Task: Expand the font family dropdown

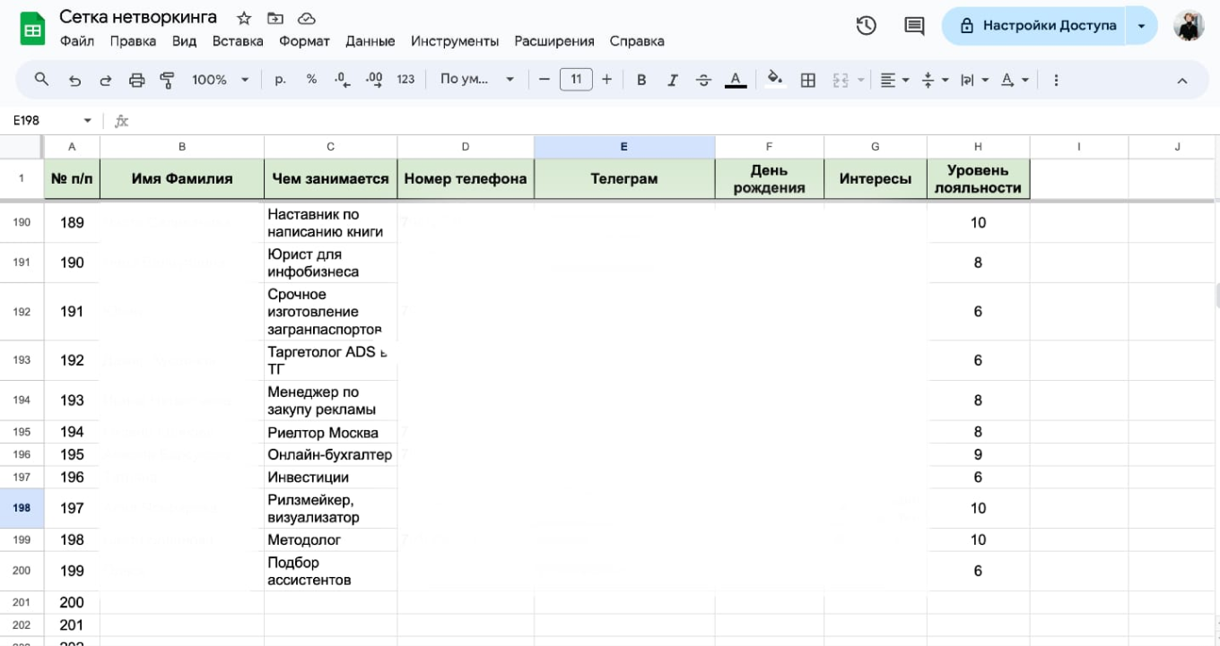Action: (x=477, y=80)
